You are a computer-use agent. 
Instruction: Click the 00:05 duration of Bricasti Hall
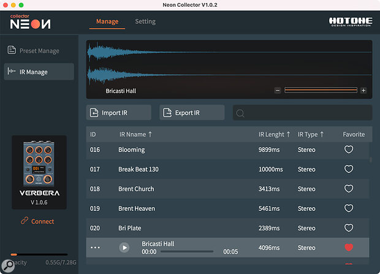pos(230,252)
